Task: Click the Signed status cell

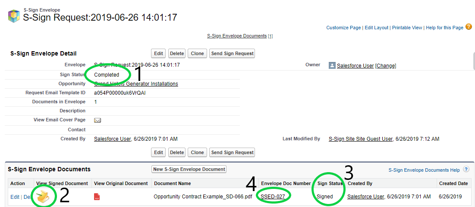Action: pyautogui.click(x=325, y=196)
